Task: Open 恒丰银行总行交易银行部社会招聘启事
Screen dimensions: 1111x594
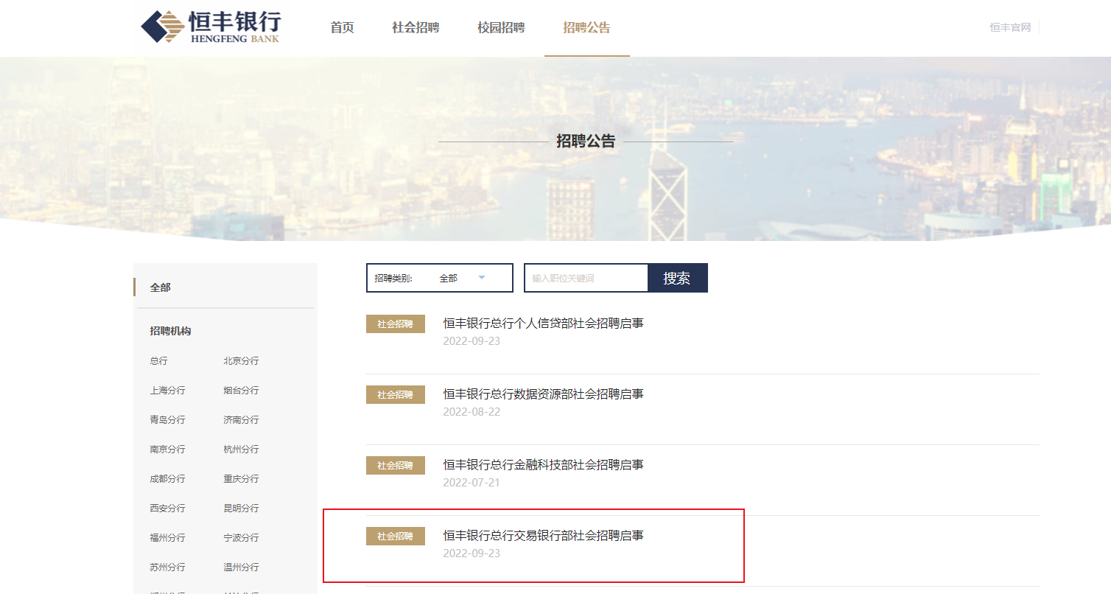Action: point(543,536)
